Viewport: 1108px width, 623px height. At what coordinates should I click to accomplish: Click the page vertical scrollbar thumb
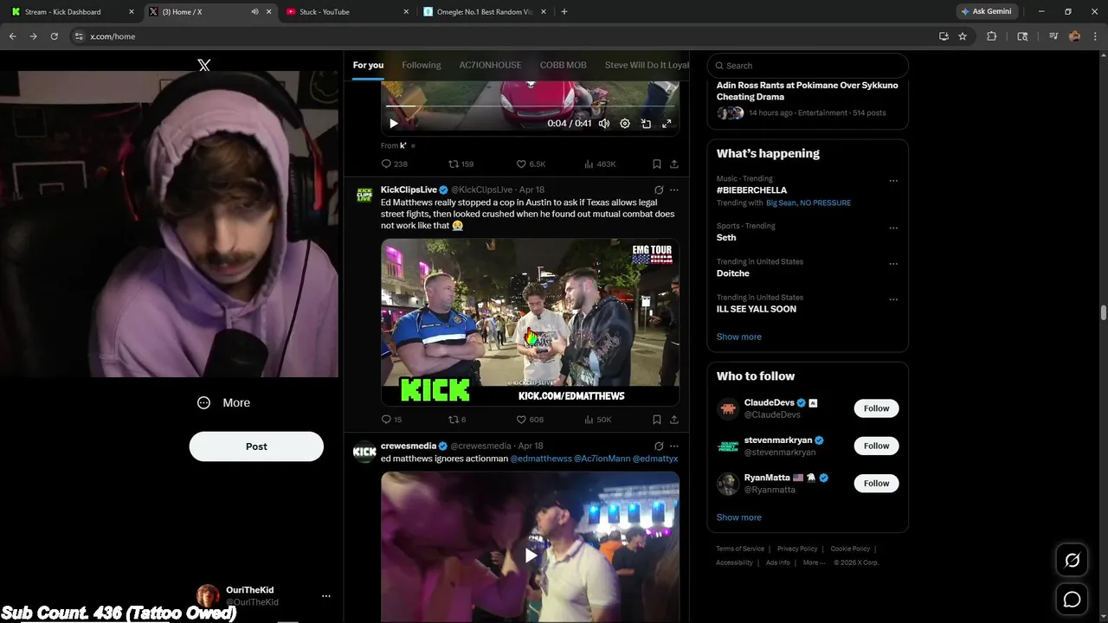(x=1103, y=313)
